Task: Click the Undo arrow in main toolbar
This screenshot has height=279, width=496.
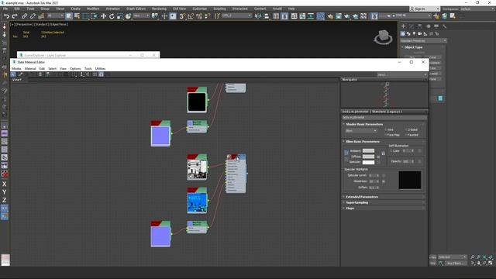Action: point(6,16)
